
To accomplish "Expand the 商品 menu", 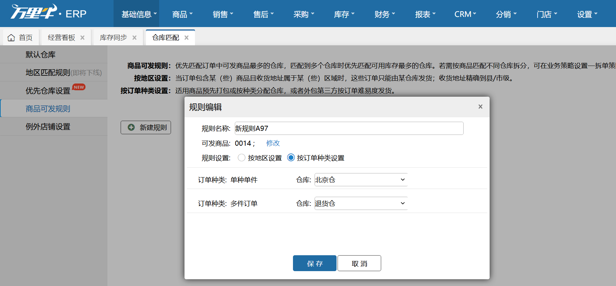I will 182,14.
